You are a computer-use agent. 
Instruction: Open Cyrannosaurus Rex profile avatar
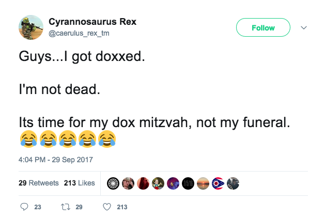(x=30, y=27)
